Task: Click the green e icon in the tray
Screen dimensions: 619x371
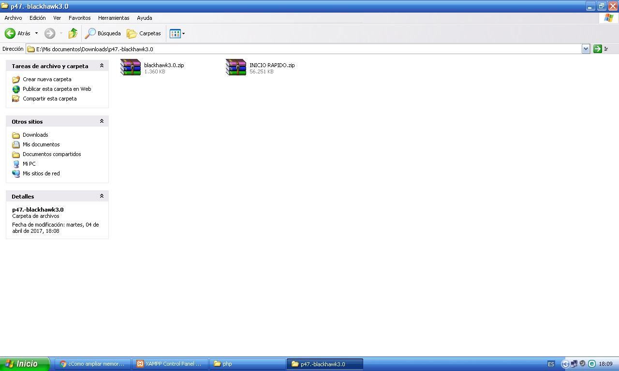Action: tap(591, 364)
